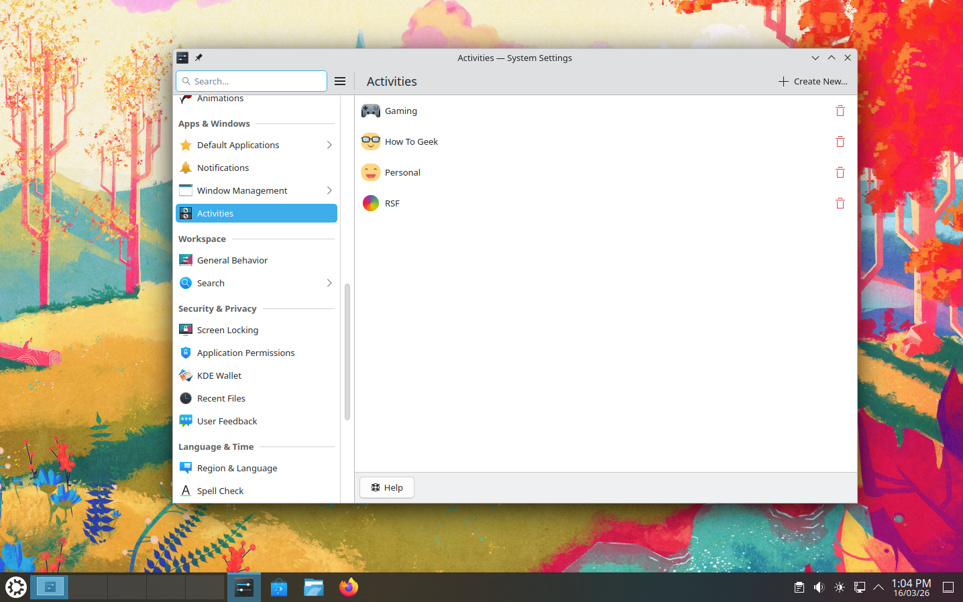Click the RSF activity trash icon
This screenshot has height=602, width=963.
[x=840, y=204]
